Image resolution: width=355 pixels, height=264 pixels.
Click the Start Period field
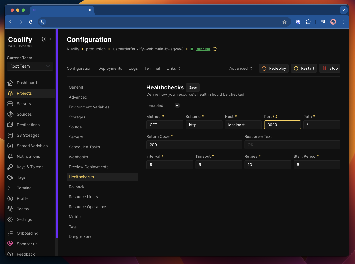click(317, 165)
